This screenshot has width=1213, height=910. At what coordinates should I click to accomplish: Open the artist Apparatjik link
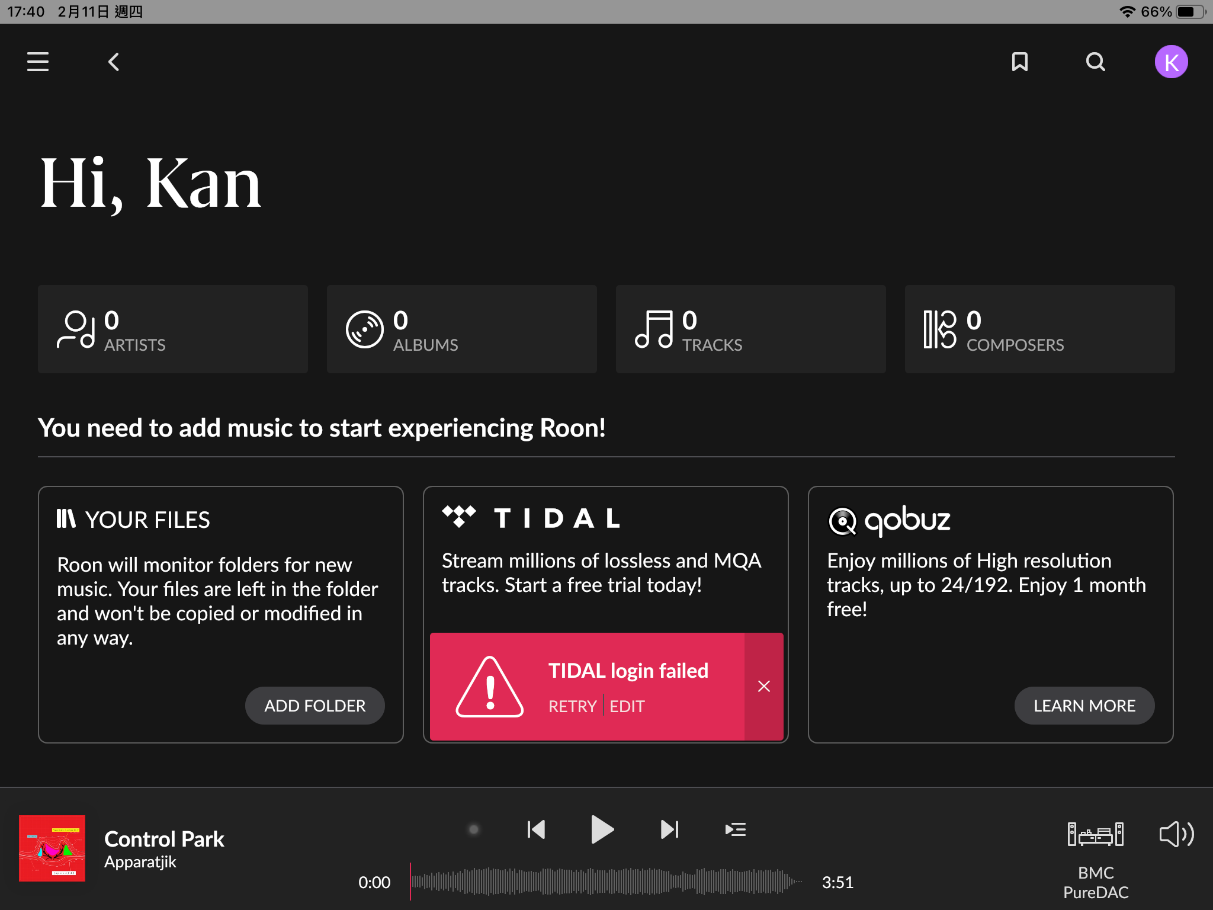[x=140, y=862]
